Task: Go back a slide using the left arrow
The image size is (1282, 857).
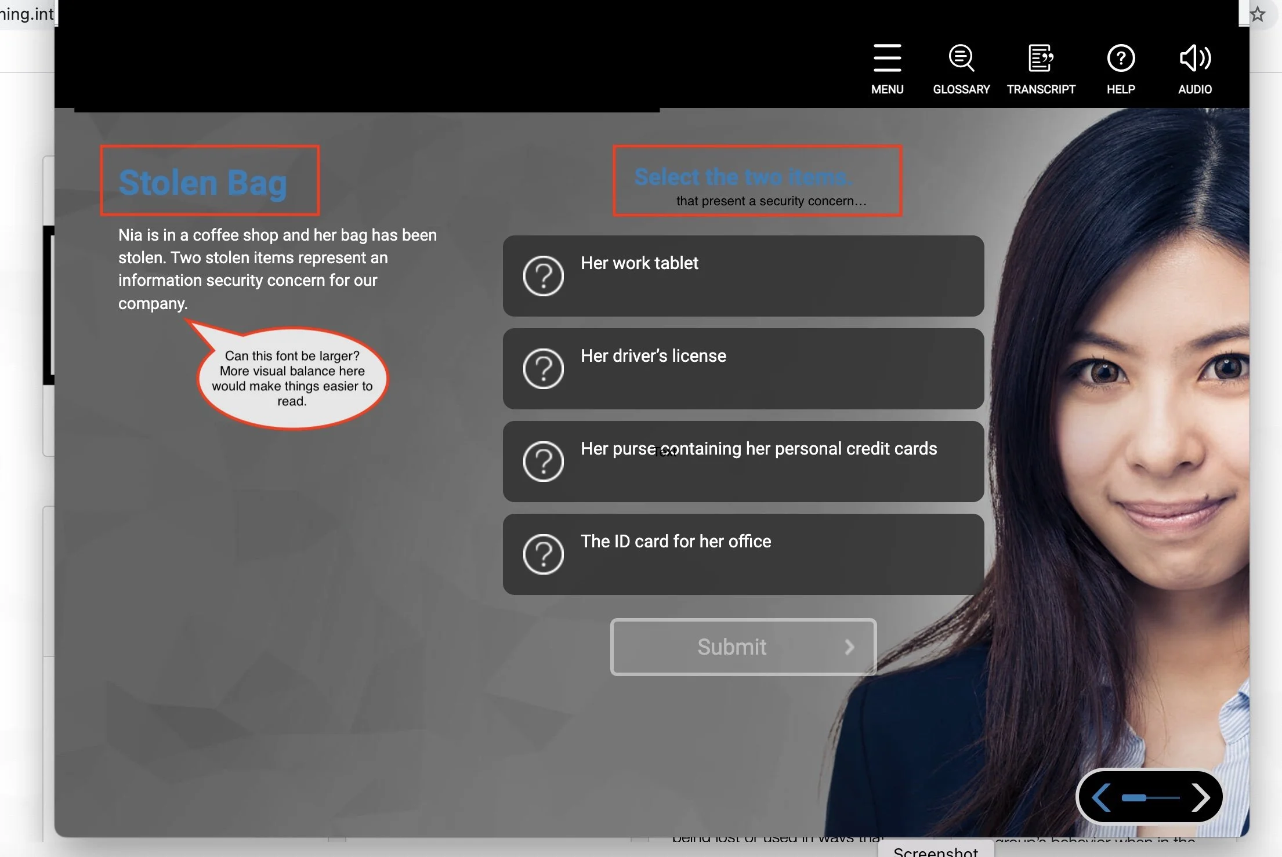Action: click(x=1102, y=797)
